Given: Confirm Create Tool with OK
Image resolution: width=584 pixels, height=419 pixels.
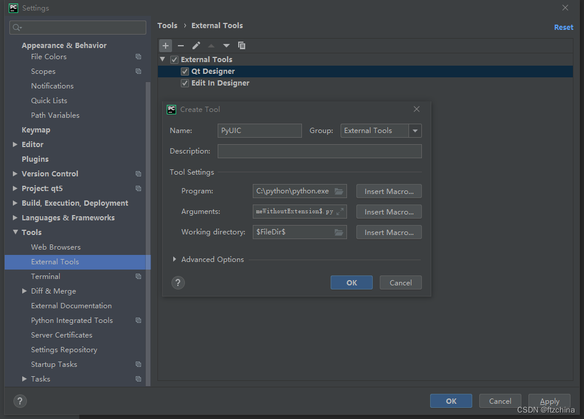Looking at the screenshot, I should click(352, 283).
